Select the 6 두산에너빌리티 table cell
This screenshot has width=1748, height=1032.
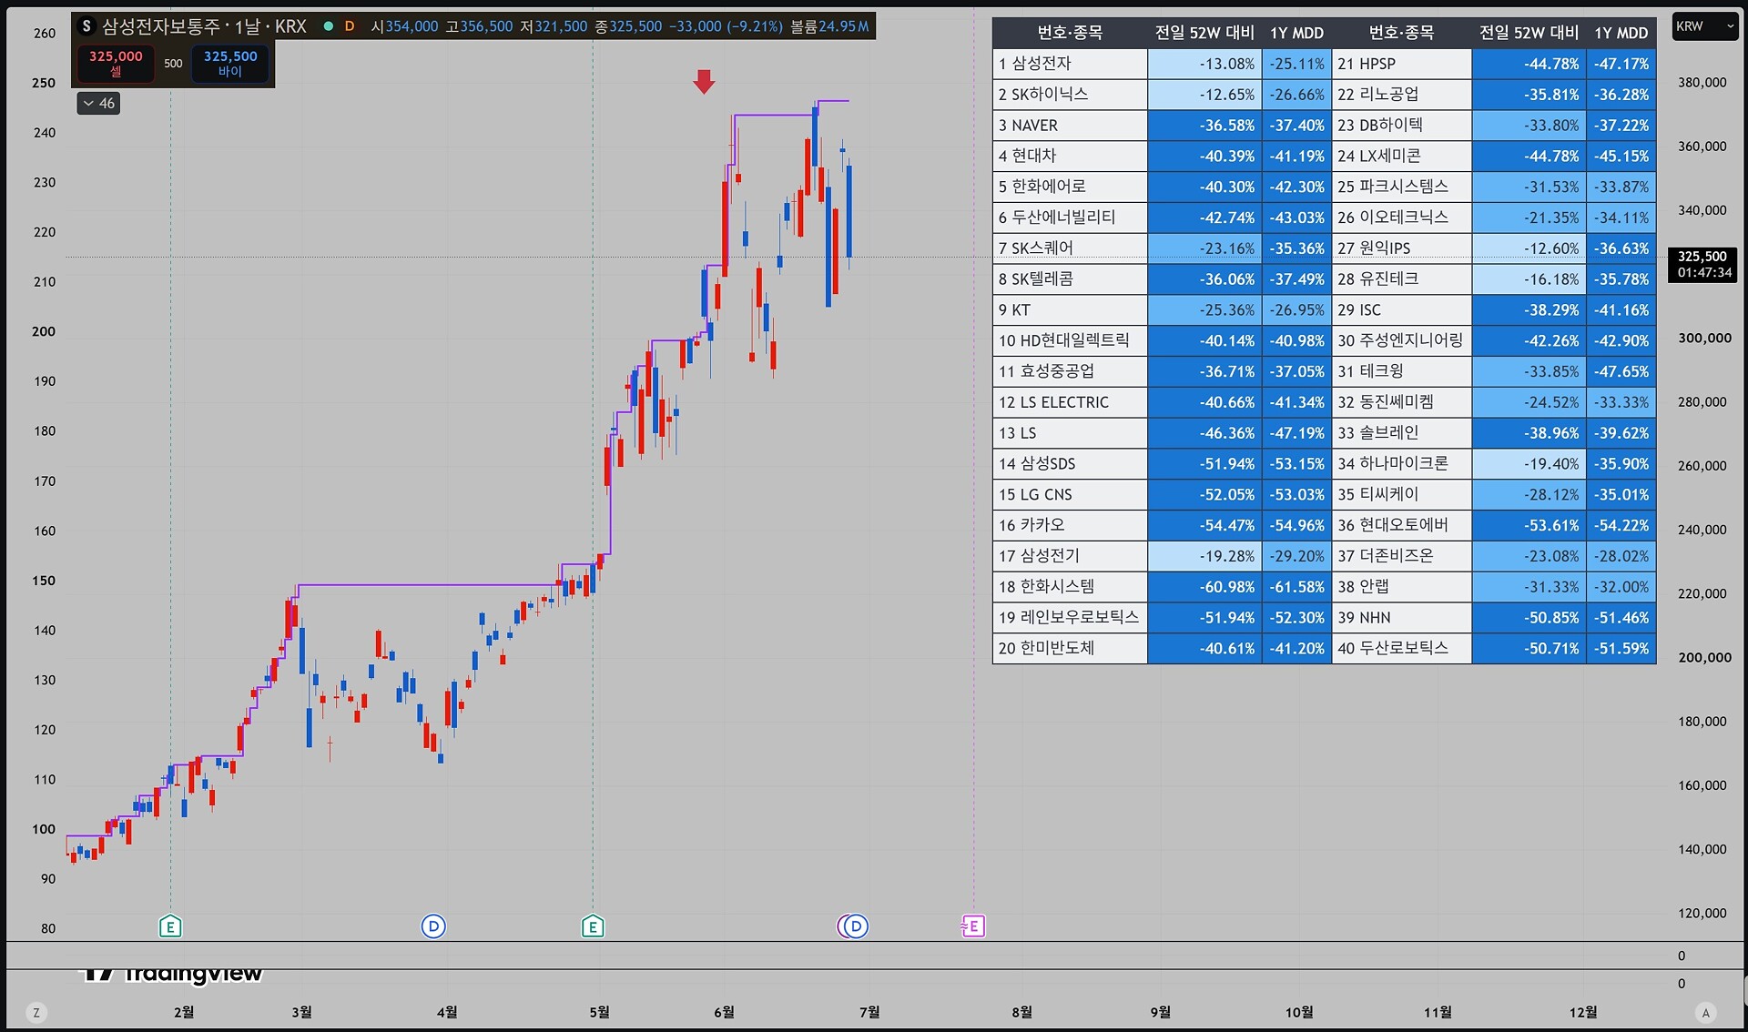(1070, 218)
